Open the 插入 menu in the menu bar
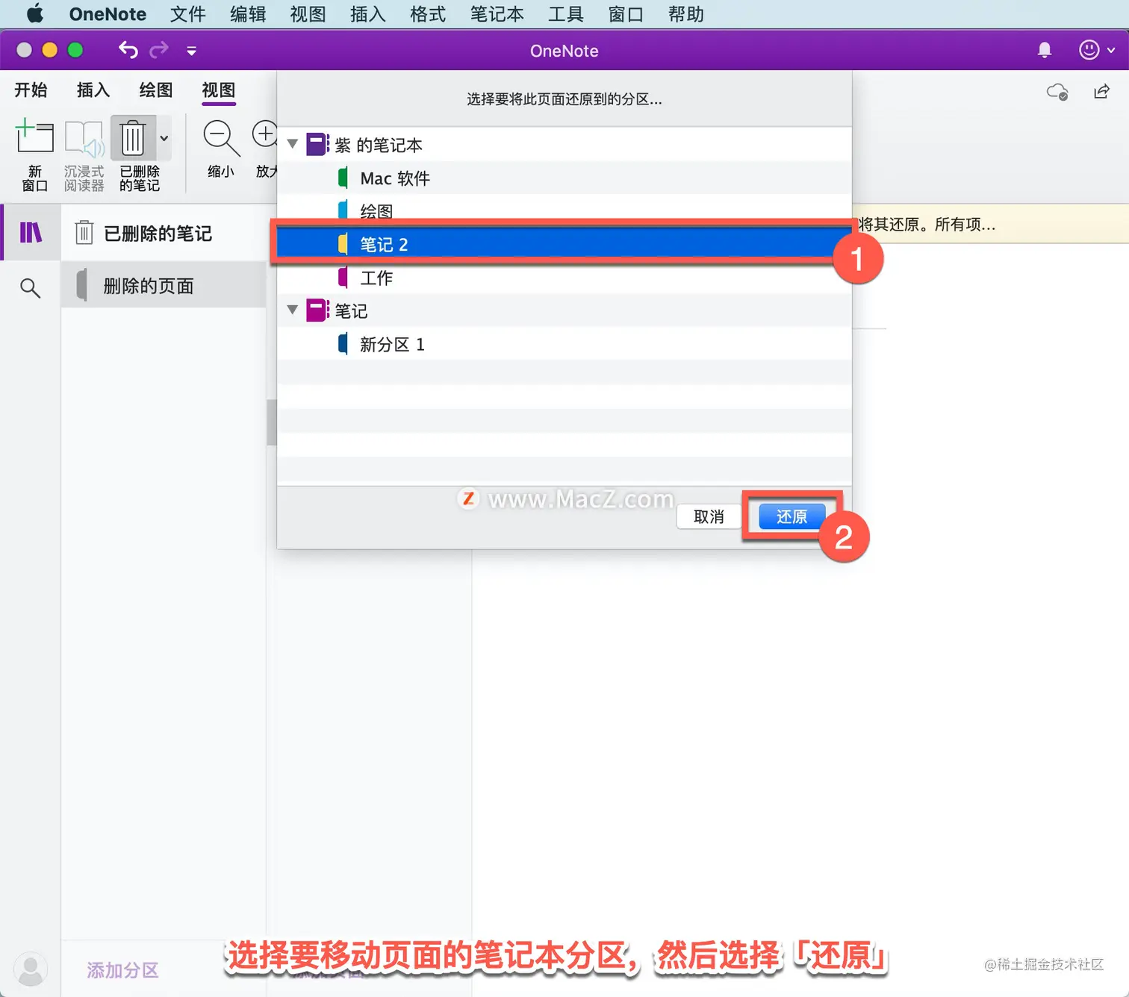Viewport: 1129px width, 997px height. tap(368, 13)
